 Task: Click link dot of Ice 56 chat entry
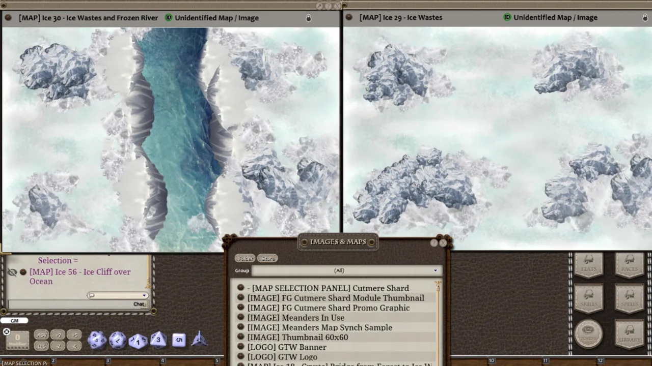[x=23, y=272]
